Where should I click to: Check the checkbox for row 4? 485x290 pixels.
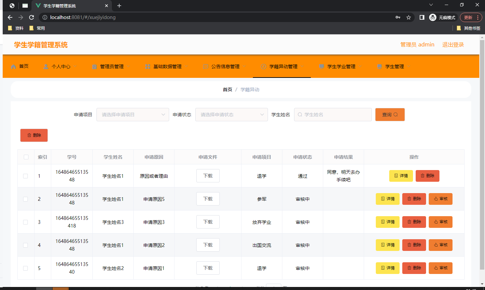25,245
